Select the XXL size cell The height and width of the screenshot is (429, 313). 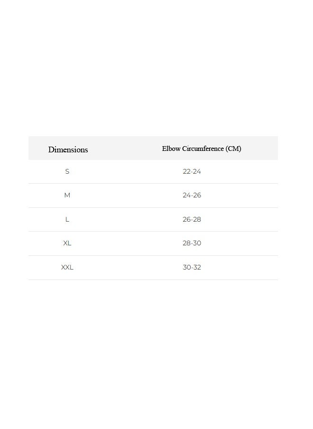coord(67,267)
